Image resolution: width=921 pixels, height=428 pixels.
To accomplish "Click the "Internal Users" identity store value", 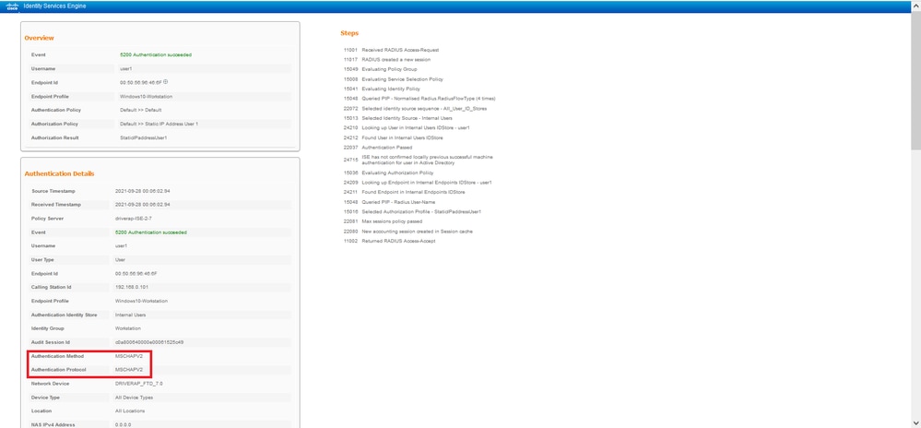I will 130,315.
